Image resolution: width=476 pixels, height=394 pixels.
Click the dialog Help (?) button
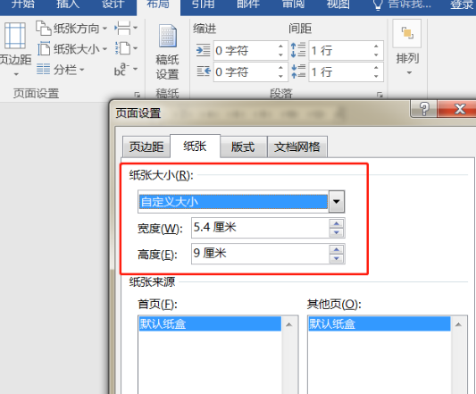point(424,108)
